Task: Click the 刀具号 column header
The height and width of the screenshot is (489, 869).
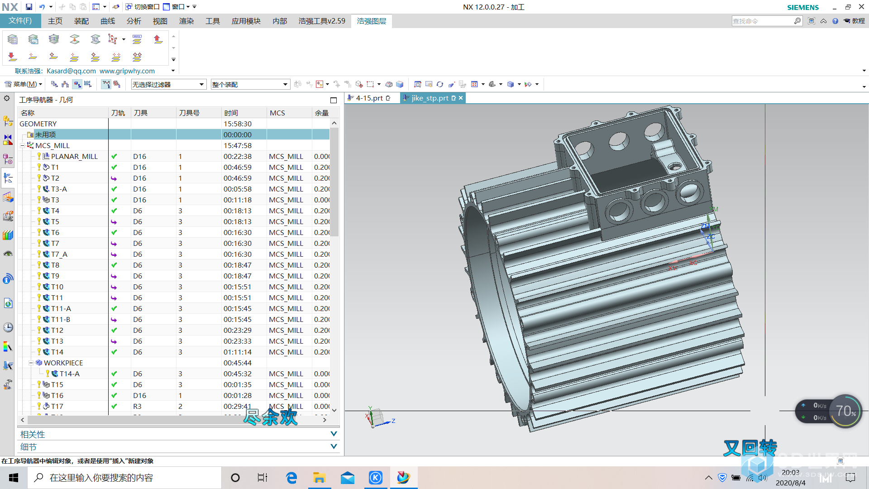Action: (x=199, y=113)
